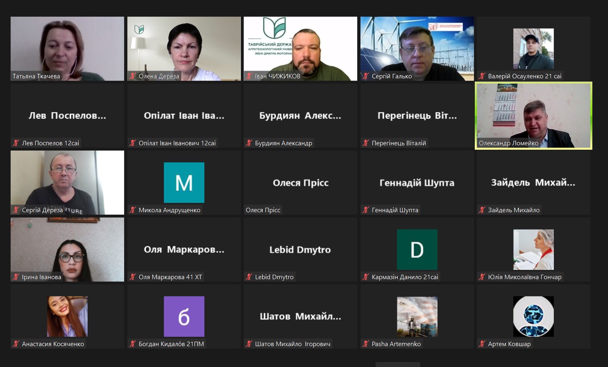Click large centered name "Шатов Михайл..."
Image resolution: width=608 pixels, height=367 pixels.
coord(301,317)
